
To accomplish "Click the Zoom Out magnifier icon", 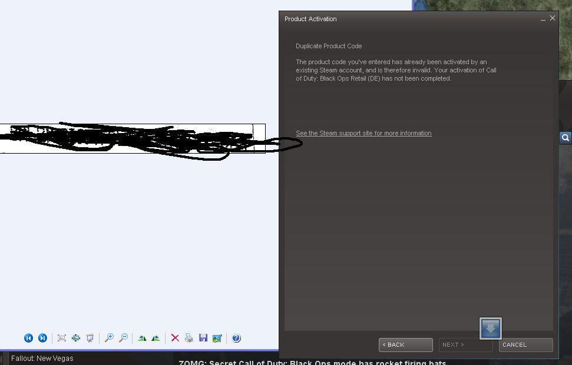I will point(124,338).
